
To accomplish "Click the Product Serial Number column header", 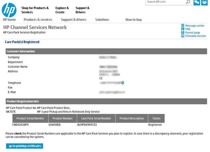I will [30, 118].
